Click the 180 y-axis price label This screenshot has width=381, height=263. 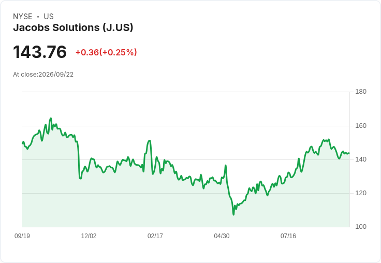(361, 92)
